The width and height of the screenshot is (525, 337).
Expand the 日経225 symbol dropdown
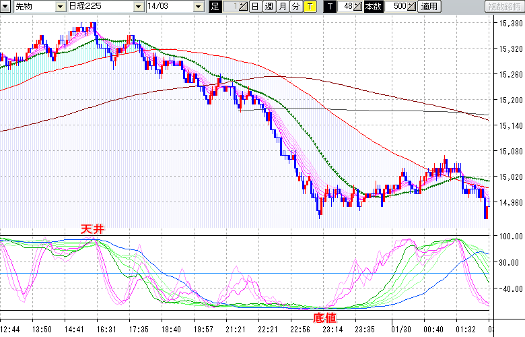(x=139, y=7)
